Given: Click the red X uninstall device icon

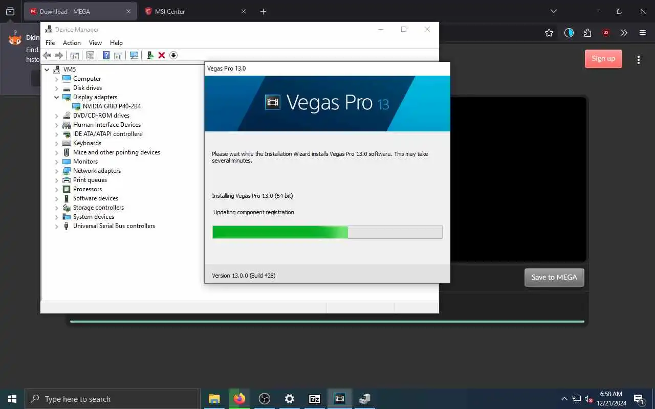Looking at the screenshot, I should 162,55.
